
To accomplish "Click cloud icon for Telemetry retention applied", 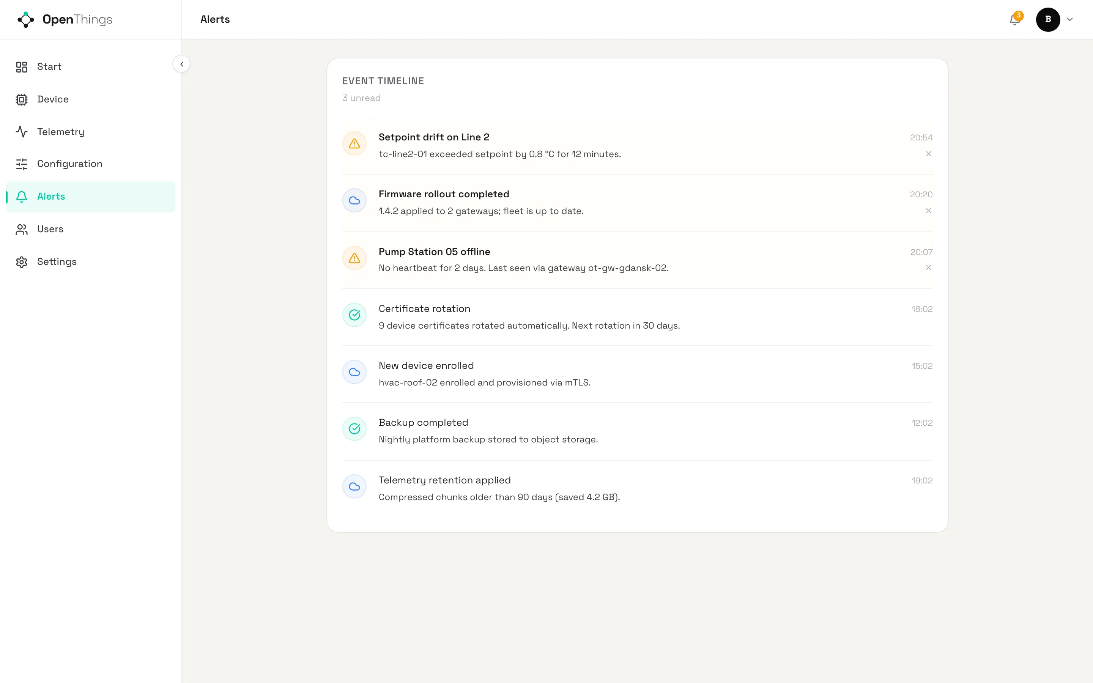I will point(354,486).
